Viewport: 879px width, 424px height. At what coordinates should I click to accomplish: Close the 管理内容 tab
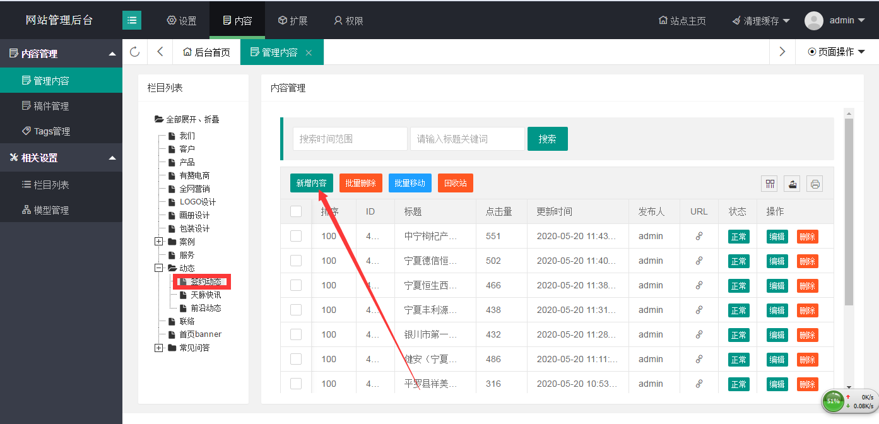tap(309, 52)
